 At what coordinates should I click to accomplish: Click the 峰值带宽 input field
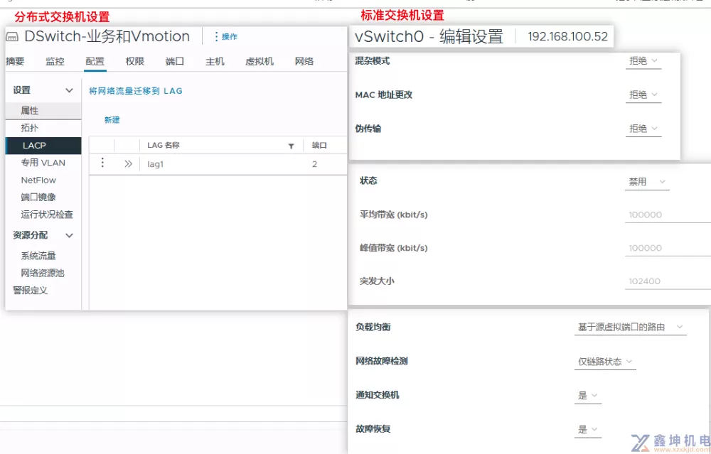click(668, 248)
